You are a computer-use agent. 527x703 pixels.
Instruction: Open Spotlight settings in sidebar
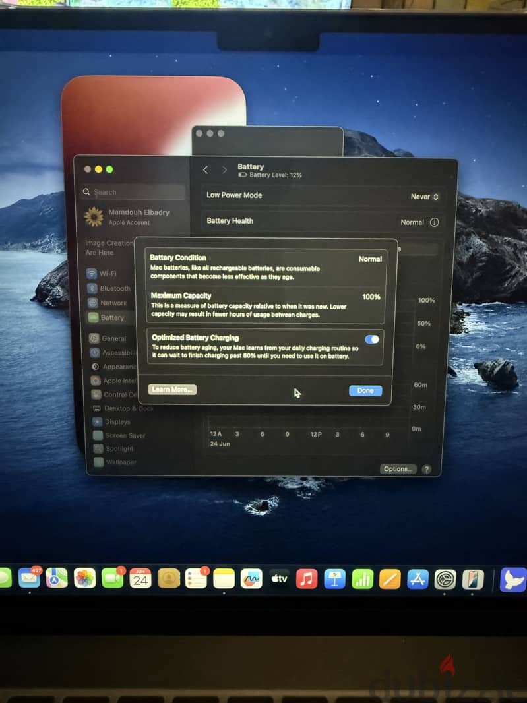point(113,449)
